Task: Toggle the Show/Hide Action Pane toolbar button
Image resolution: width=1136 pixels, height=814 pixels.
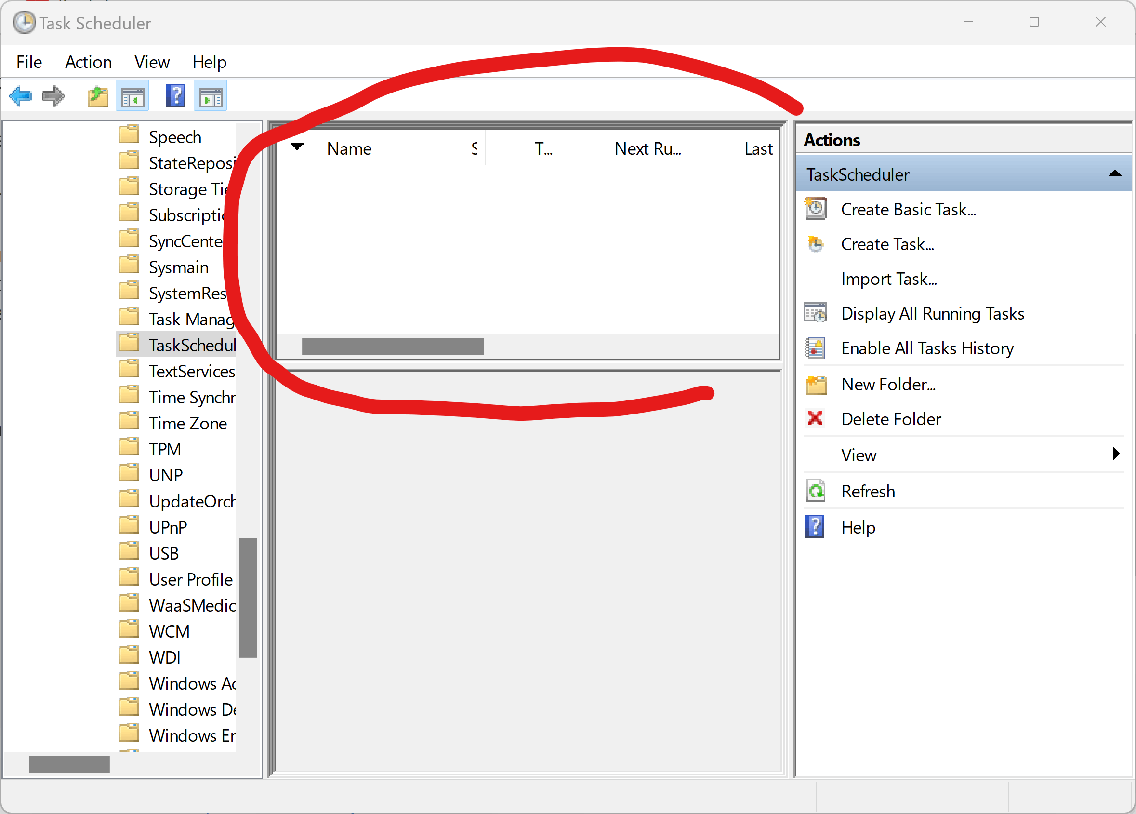Action: 211,96
